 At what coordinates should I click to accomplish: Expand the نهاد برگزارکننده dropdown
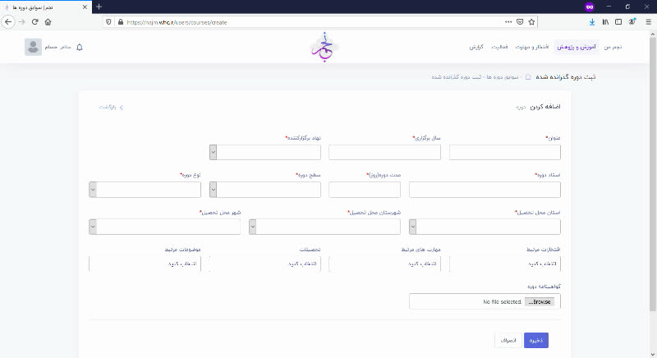tap(214, 153)
